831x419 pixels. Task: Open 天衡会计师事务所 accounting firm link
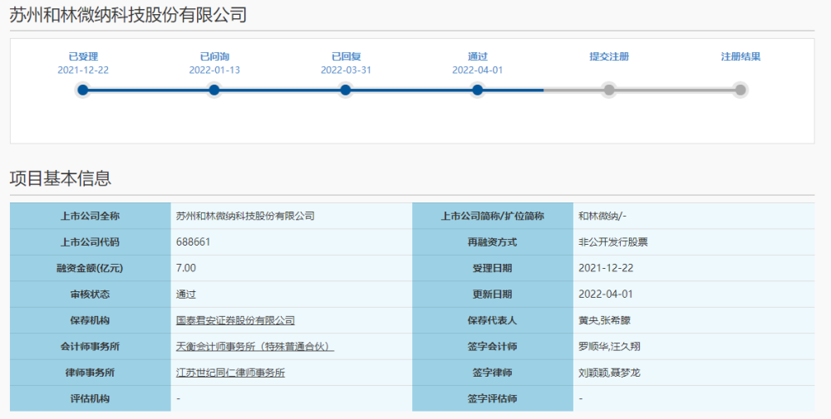255,347
